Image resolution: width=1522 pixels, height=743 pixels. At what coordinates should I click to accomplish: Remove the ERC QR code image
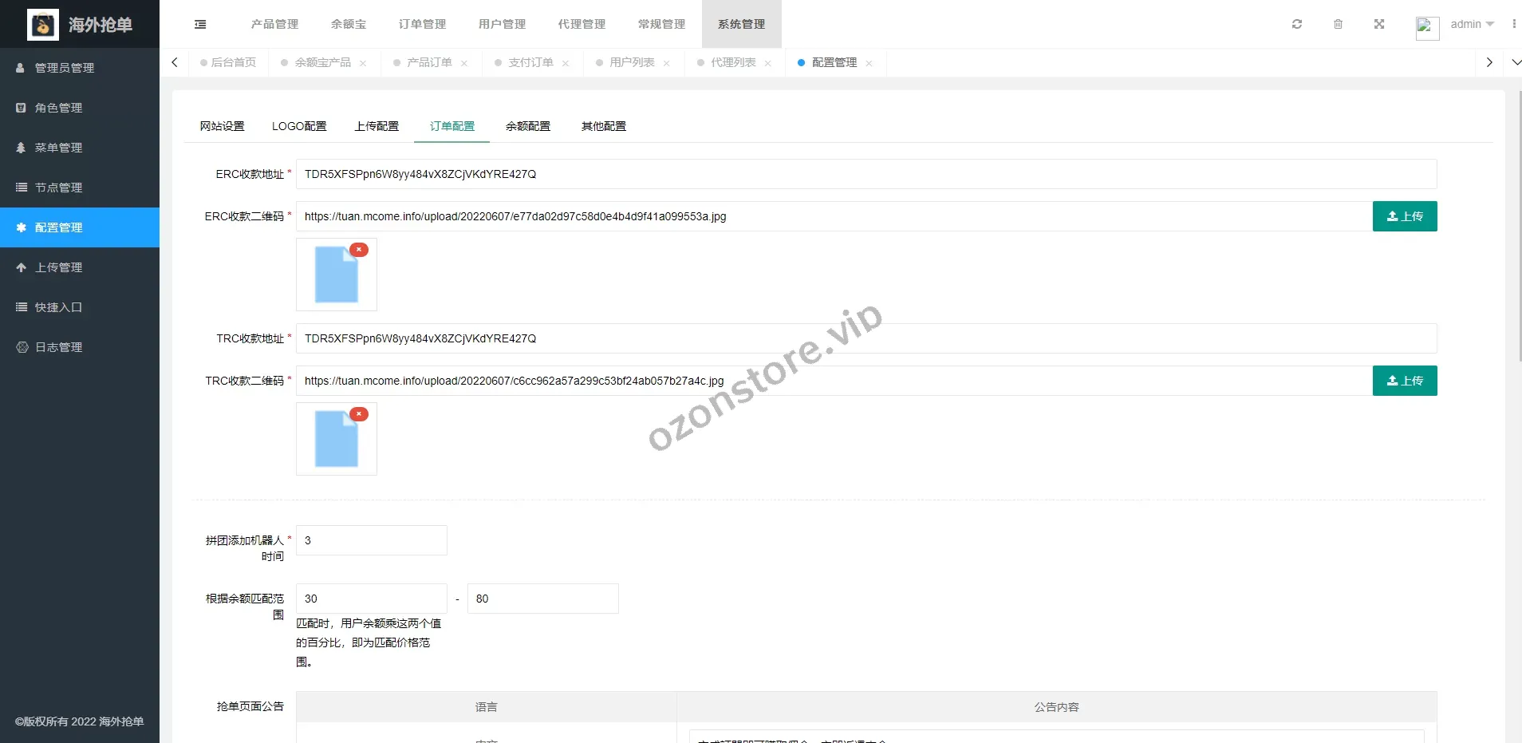pyautogui.click(x=359, y=250)
